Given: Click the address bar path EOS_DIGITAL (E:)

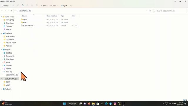Looking at the screenshot, I should (x=25, y=11).
